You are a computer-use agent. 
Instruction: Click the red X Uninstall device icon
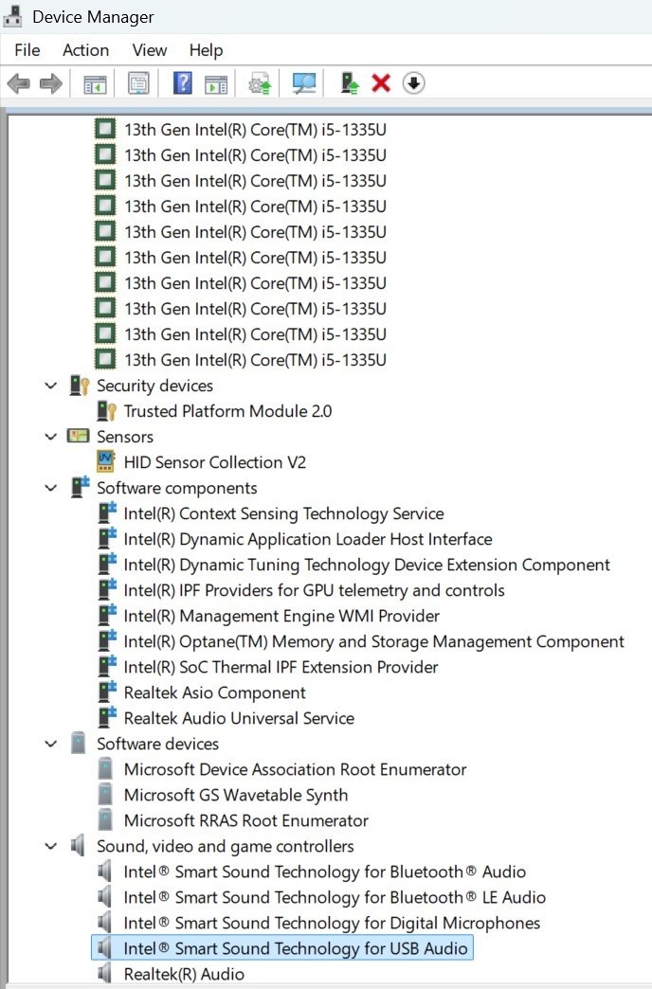point(381,83)
